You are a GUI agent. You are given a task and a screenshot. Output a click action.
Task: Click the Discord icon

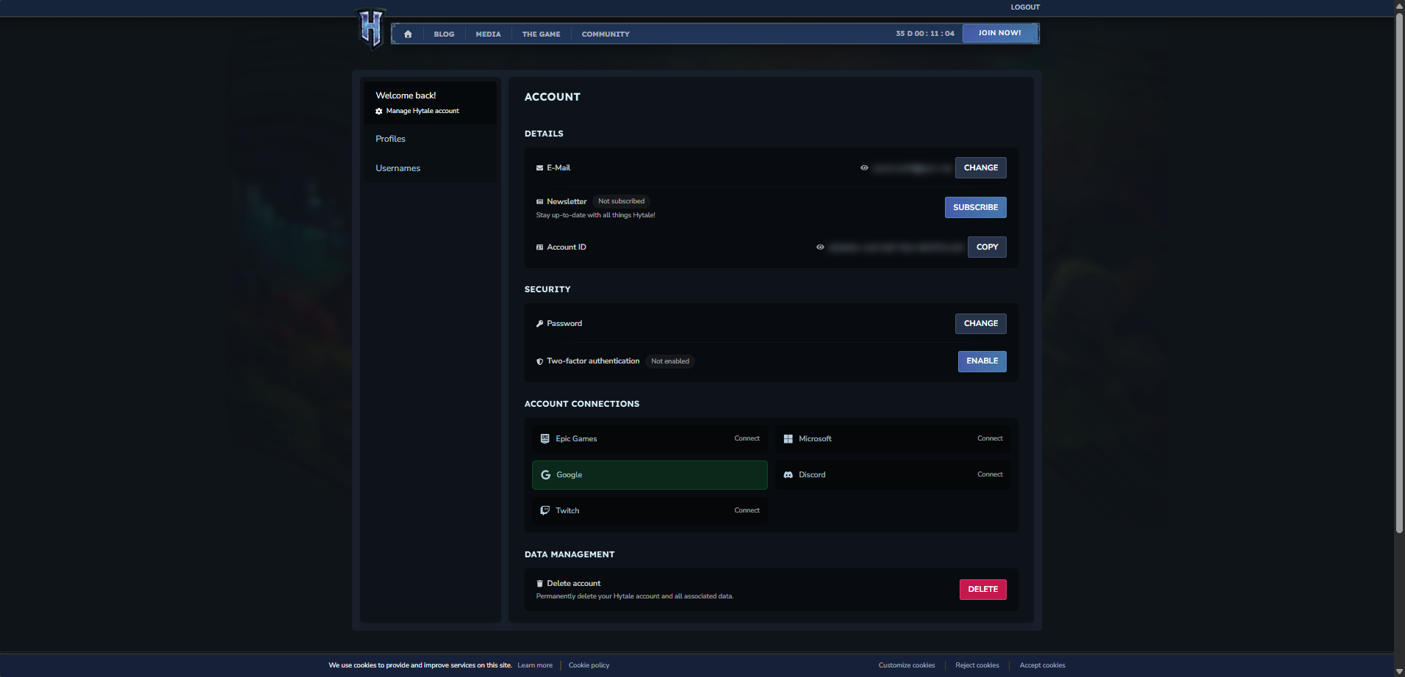pyautogui.click(x=788, y=475)
